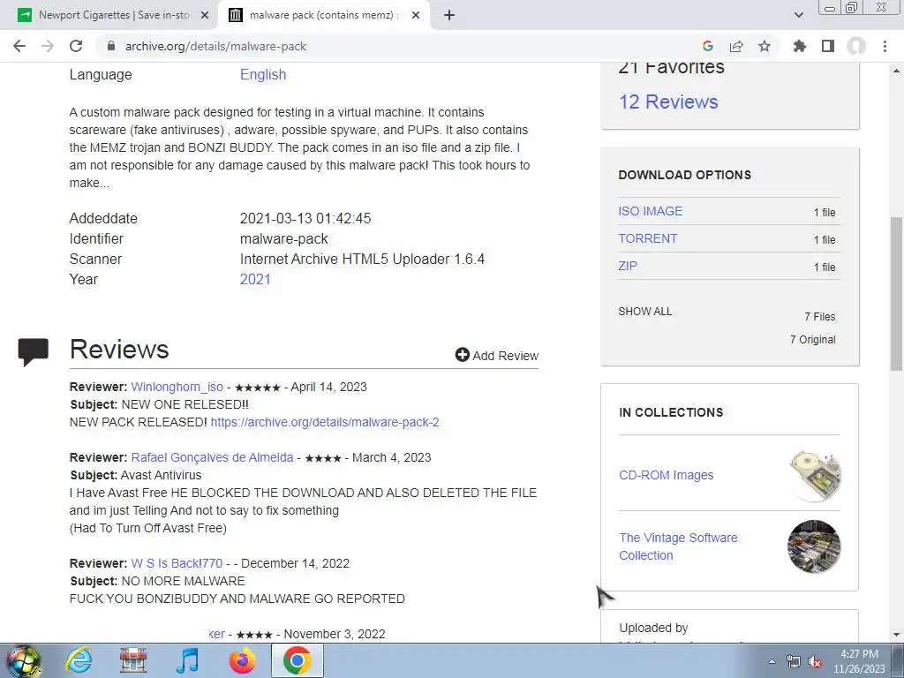
Task: Click the 12 Reviews link
Action: (x=668, y=102)
